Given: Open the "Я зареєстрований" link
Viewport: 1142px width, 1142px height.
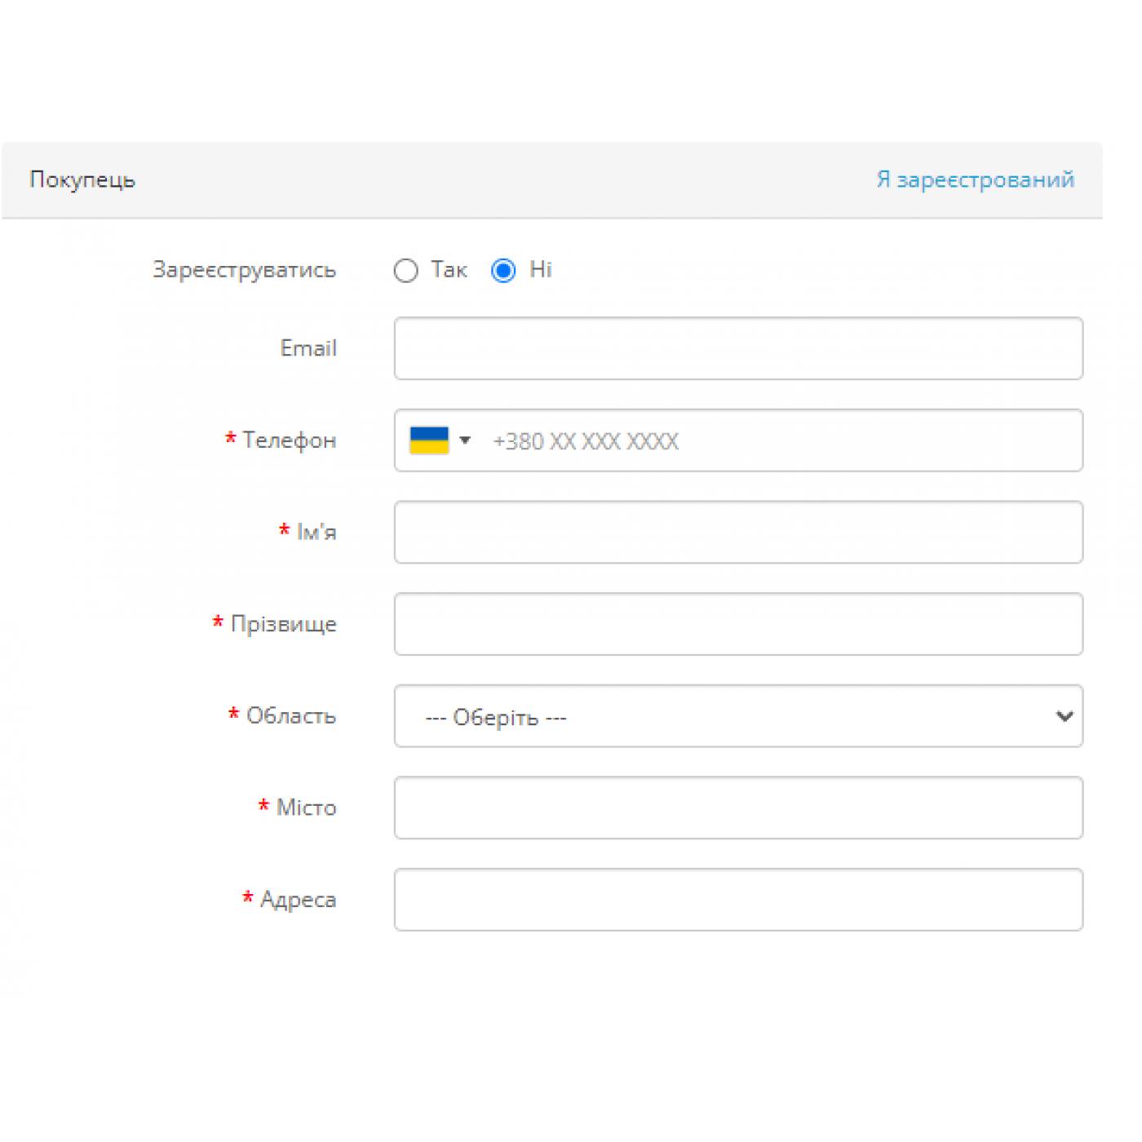Looking at the screenshot, I should 975,179.
